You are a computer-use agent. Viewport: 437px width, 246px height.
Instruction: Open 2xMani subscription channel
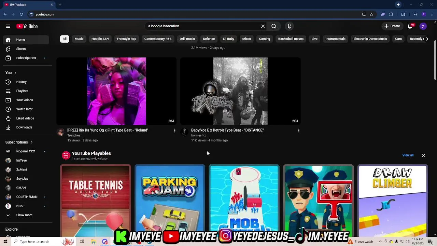pyautogui.click(x=25, y=169)
